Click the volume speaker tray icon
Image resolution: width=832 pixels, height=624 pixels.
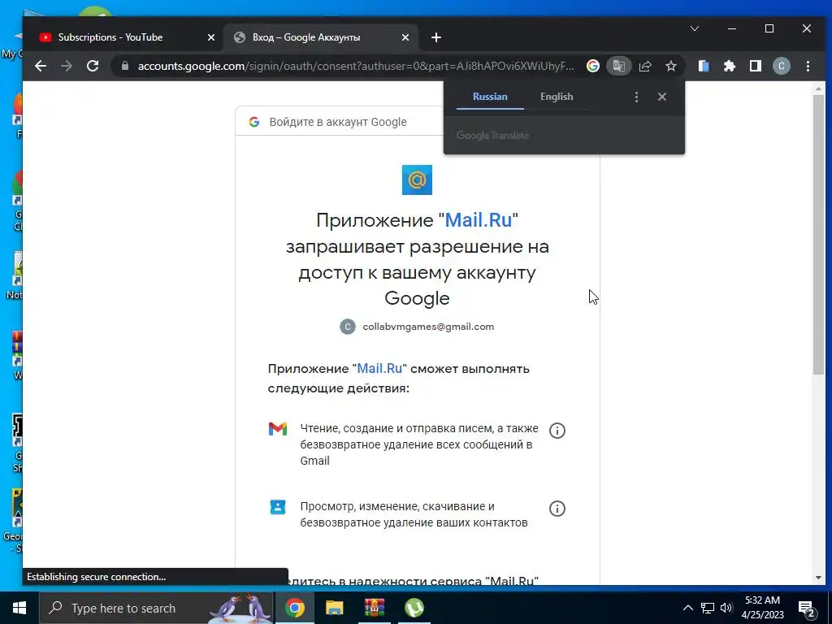pyautogui.click(x=726, y=608)
